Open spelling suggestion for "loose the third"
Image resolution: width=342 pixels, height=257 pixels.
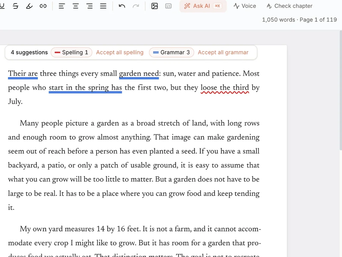225,88
